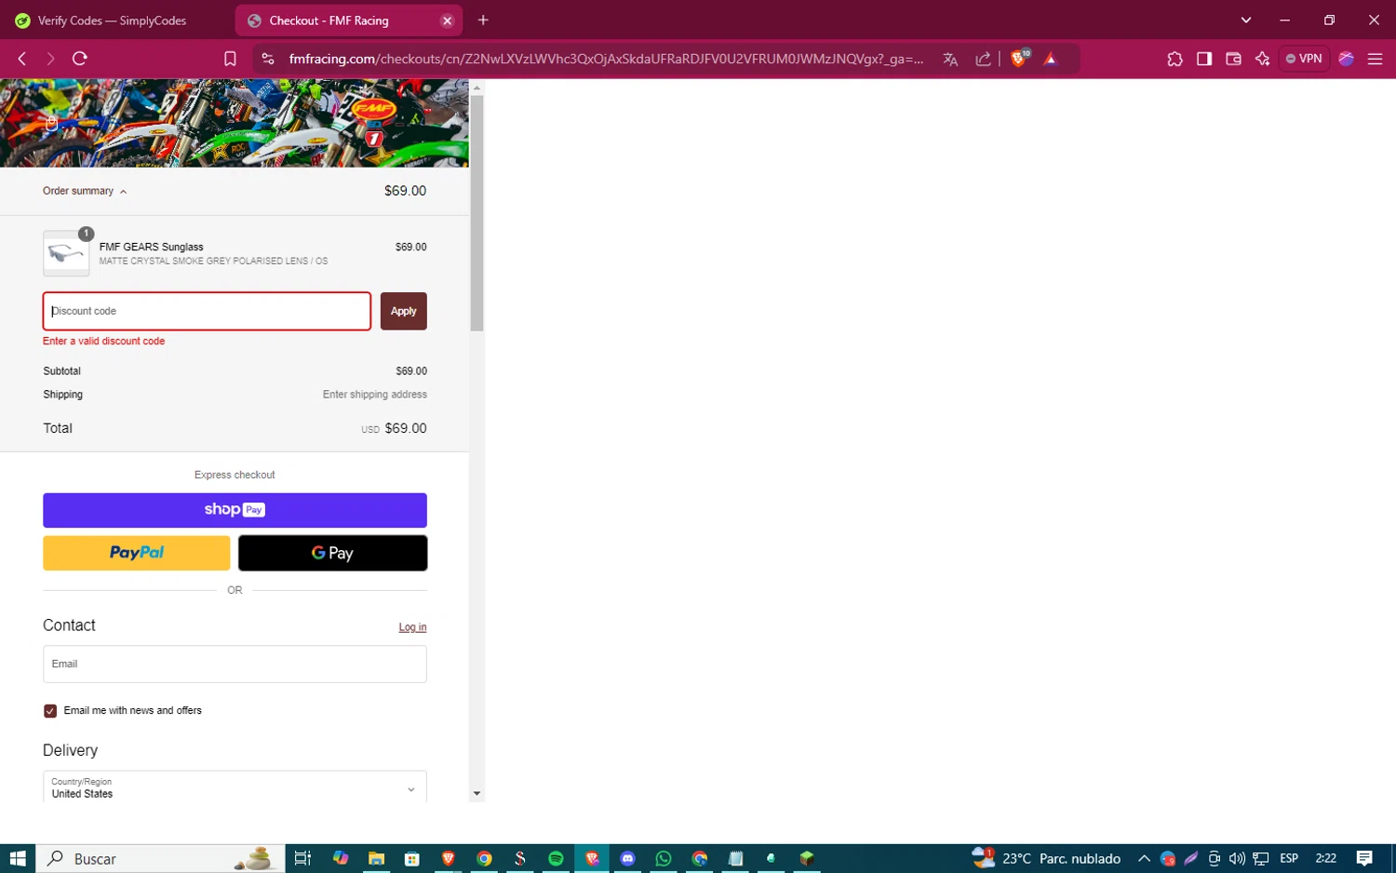Open WhatsApp from taskbar
Screen dimensions: 1396x873
click(x=664, y=858)
